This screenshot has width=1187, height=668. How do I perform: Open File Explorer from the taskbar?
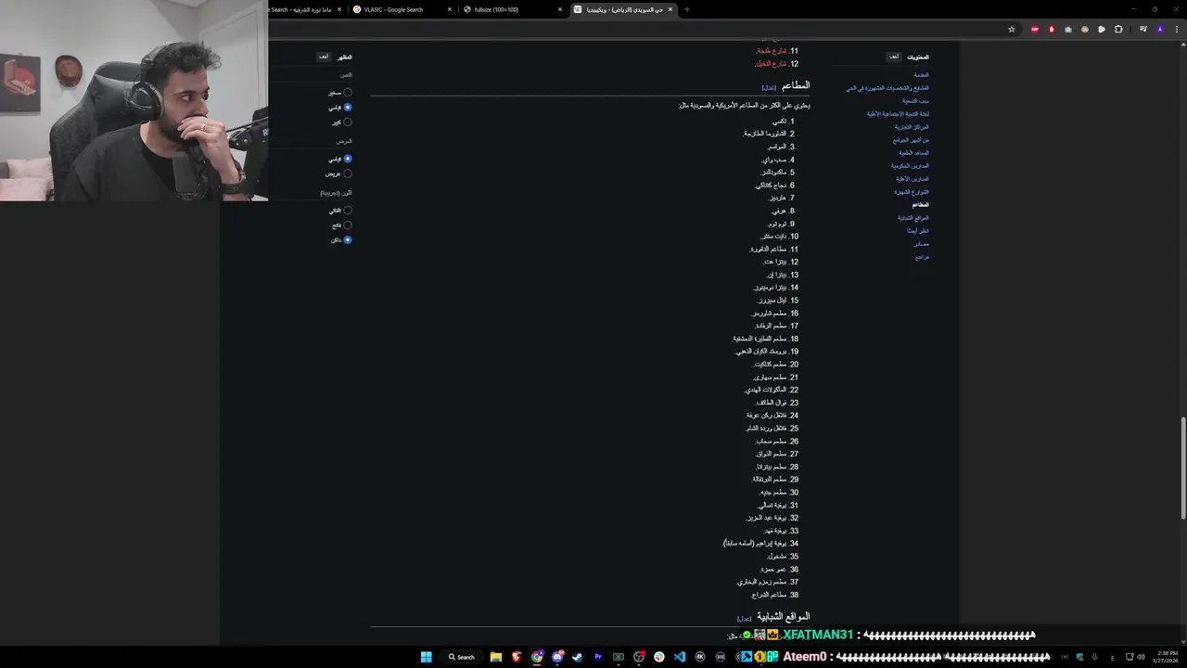click(x=496, y=657)
